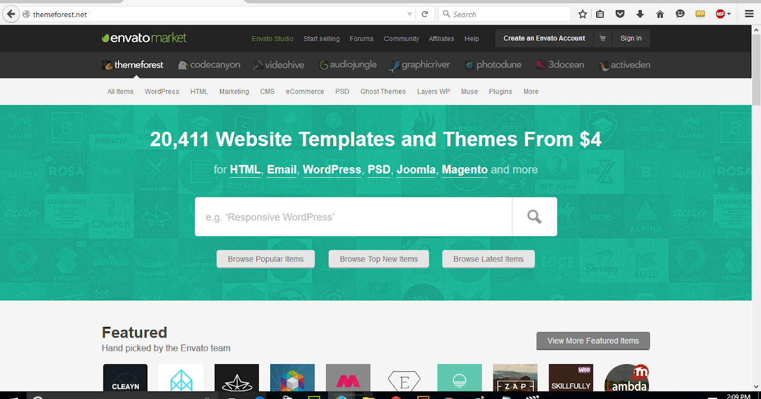Click the ActiveDen quill icon

point(602,65)
